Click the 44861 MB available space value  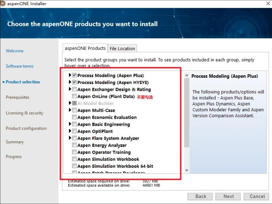(x=151, y=185)
